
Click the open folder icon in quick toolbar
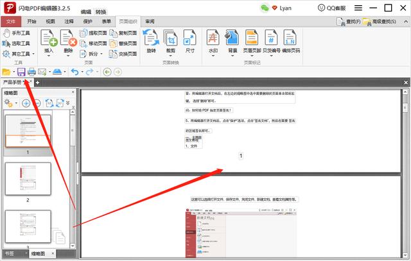click(6, 72)
